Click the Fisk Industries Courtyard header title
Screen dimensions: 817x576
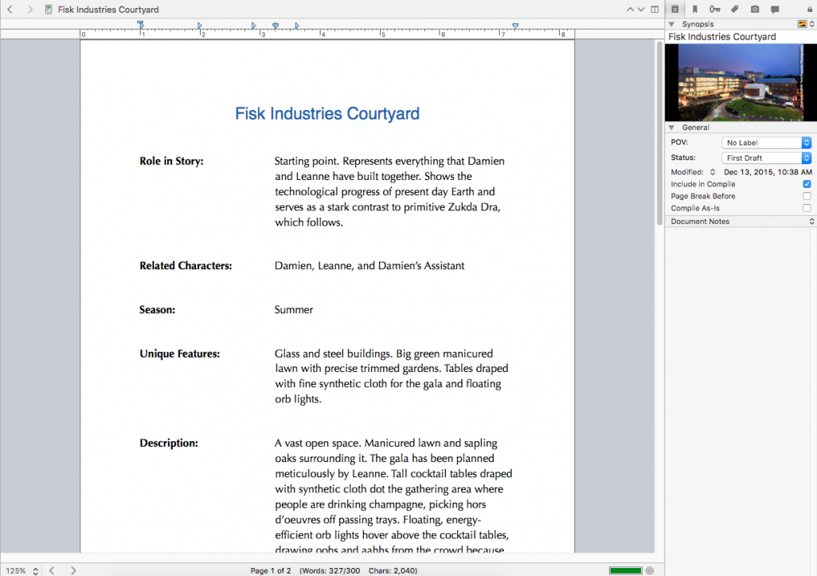point(108,10)
